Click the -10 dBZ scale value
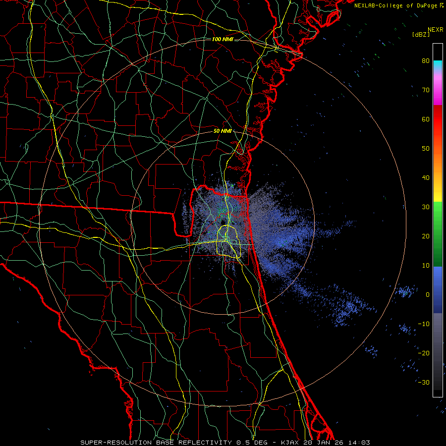Viewport: 446px width, 446px height. pos(424,324)
